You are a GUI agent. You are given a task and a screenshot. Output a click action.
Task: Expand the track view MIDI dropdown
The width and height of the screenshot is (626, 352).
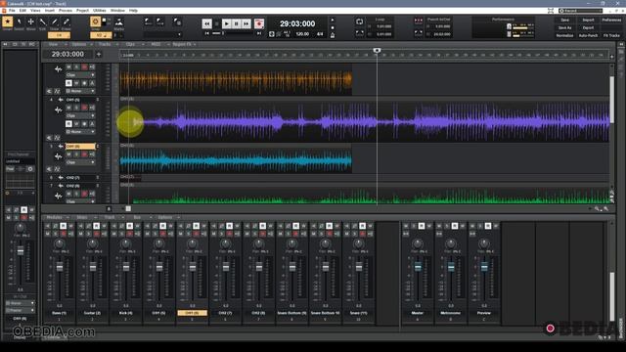click(x=159, y=44)
